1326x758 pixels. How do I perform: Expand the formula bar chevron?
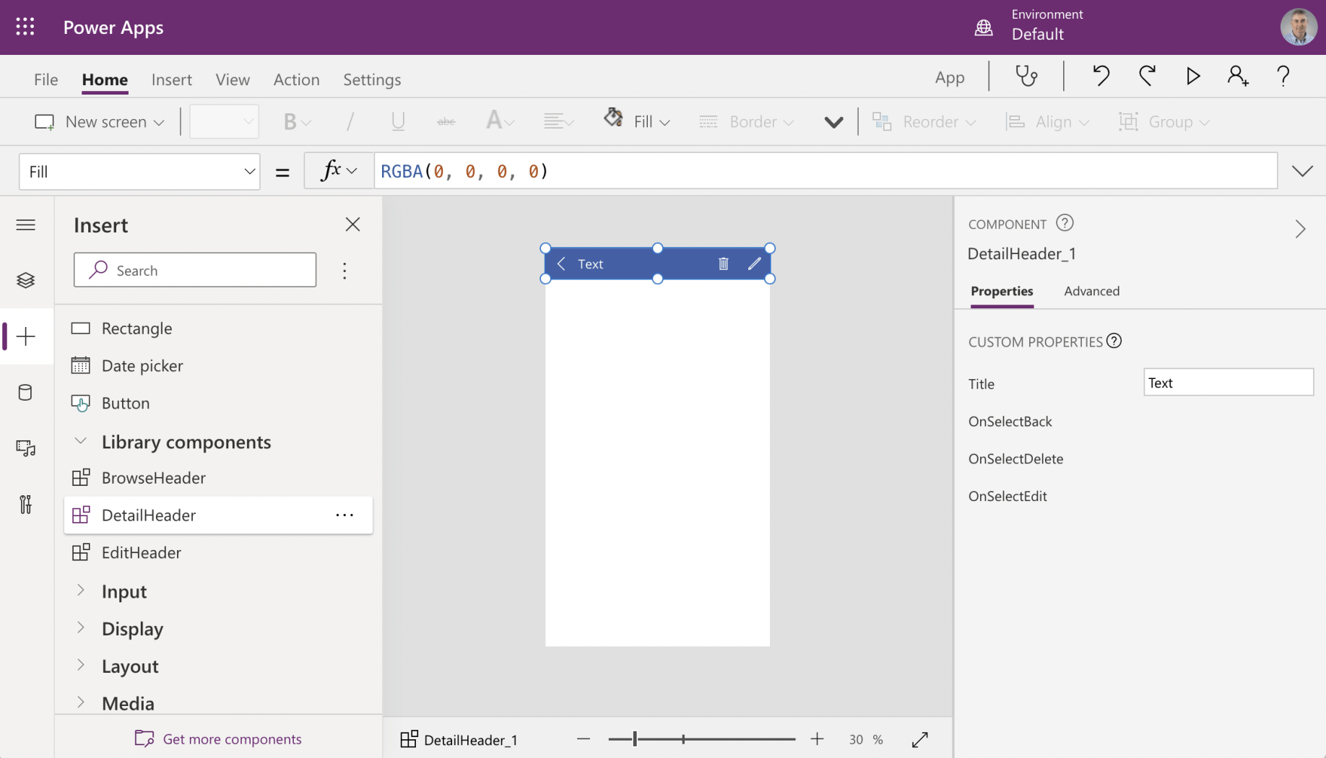pyautogui.click(x=1302, y=171)
